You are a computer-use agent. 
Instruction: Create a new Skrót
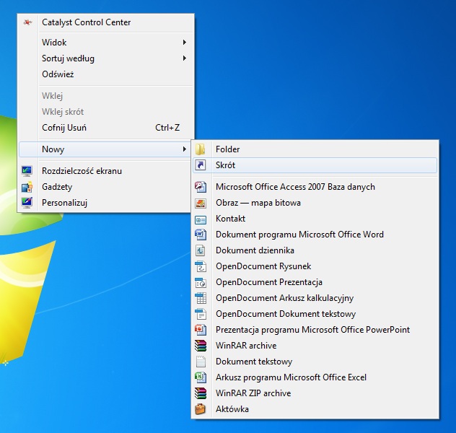pos(315,165)
